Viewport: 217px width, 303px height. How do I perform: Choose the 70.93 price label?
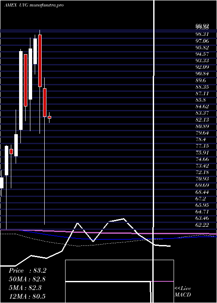pyautogui.click(x=202, y=179)
